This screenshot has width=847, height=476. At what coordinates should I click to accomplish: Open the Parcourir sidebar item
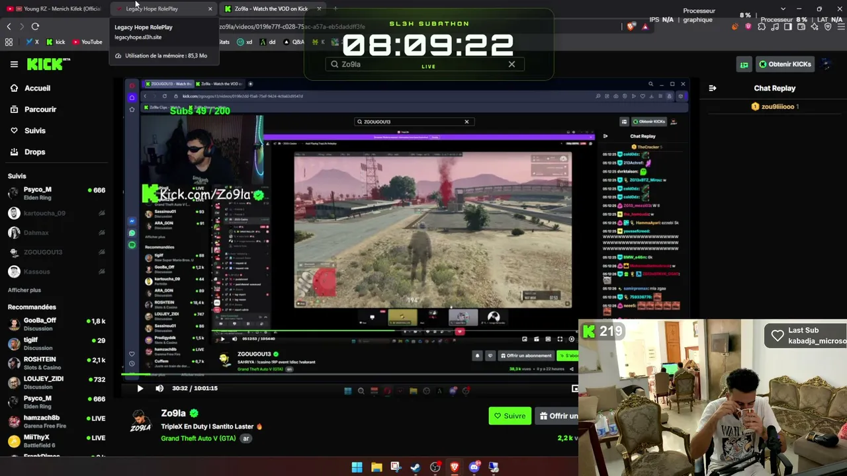[40, 109]
